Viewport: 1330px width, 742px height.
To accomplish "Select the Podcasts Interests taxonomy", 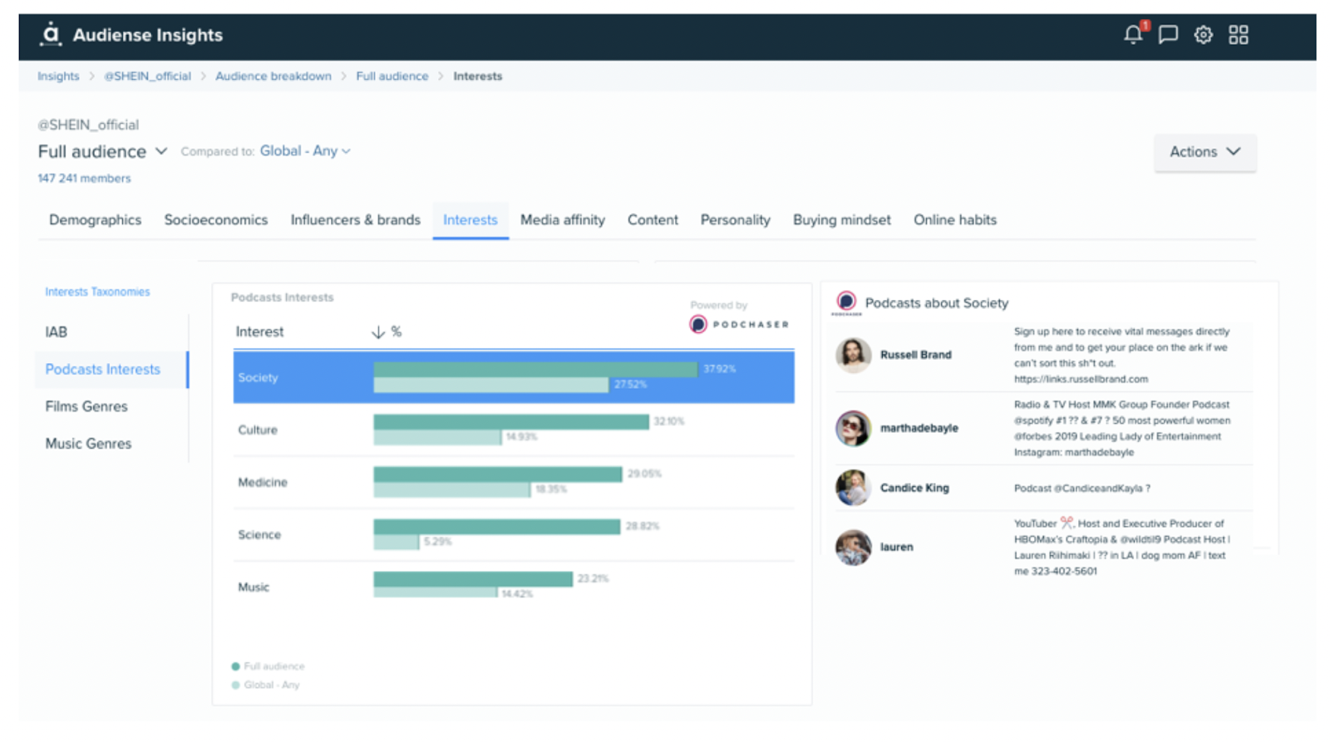I will coord(111,370).
